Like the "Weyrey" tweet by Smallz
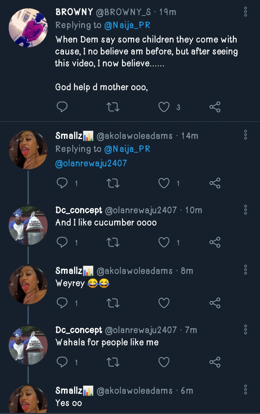 click(x=164, y=303)
